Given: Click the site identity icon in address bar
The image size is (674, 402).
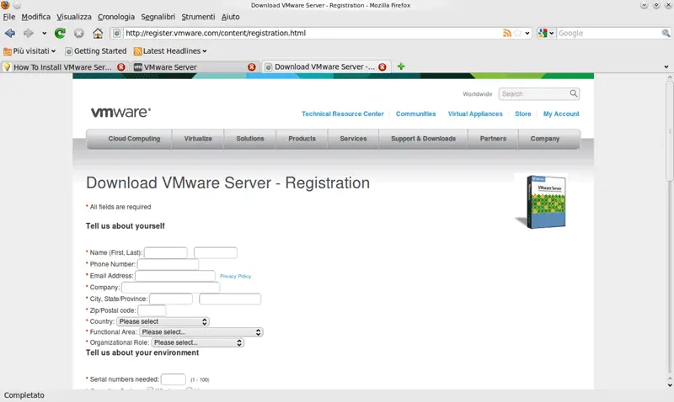Looking at the screenshot, I should click(116, 33).
